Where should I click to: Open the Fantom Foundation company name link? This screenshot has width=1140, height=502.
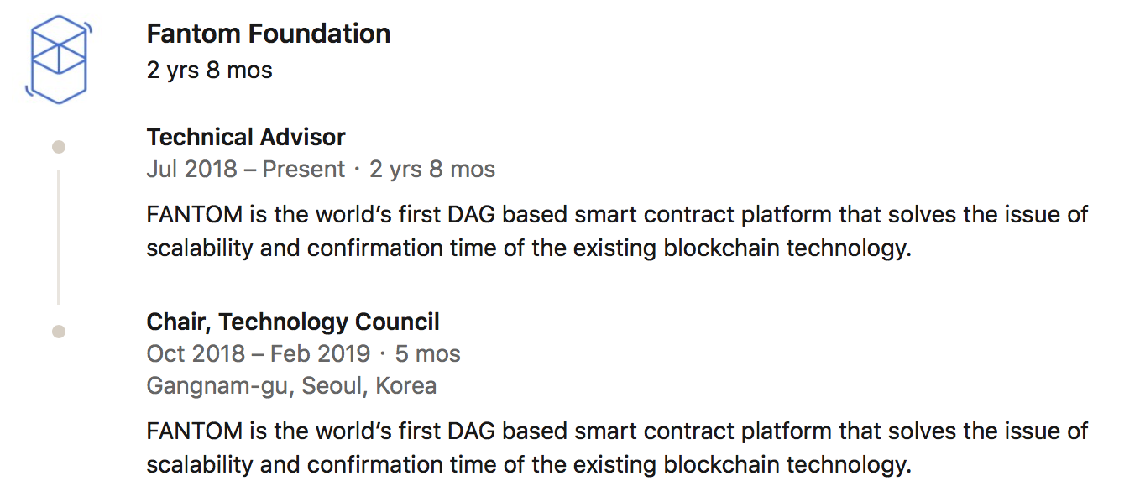268,34
